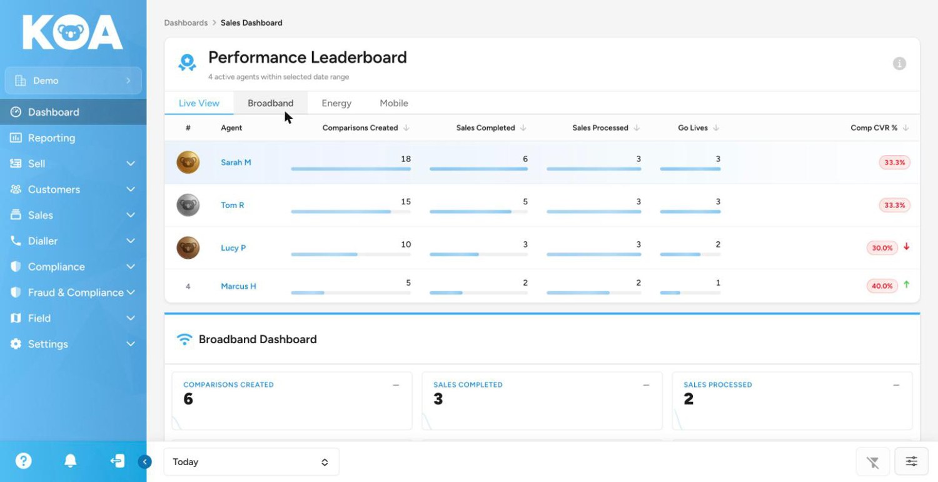Open the Demo organization selector
The height and width of the screenshot is (482, 938).
coord(73,81)
